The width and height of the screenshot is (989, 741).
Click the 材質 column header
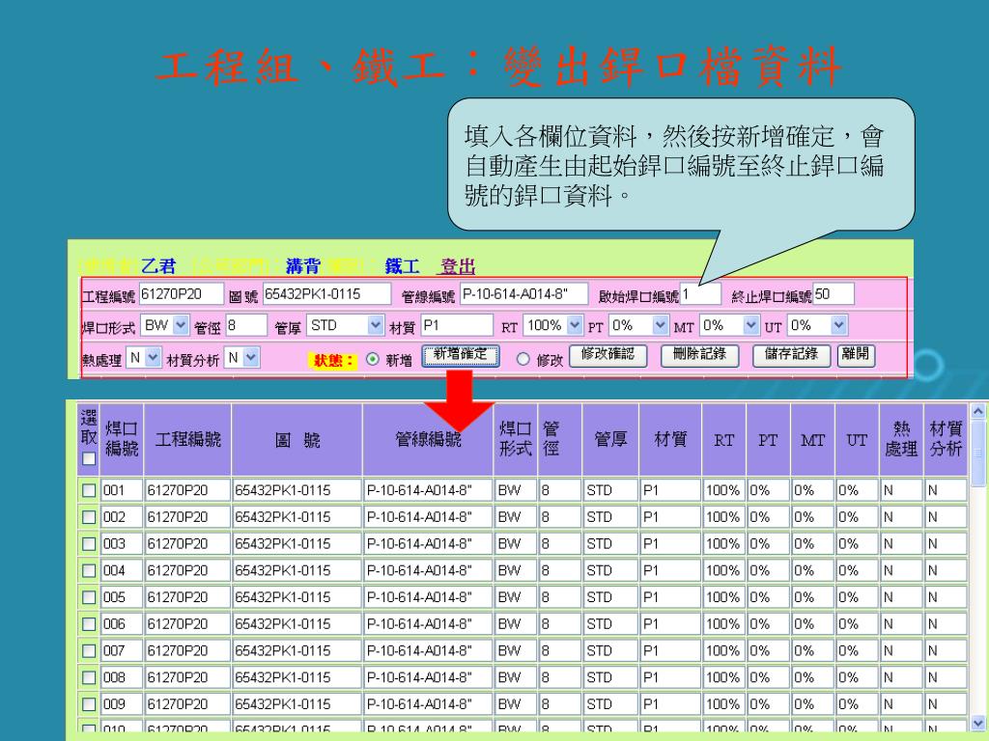point(670,439)
